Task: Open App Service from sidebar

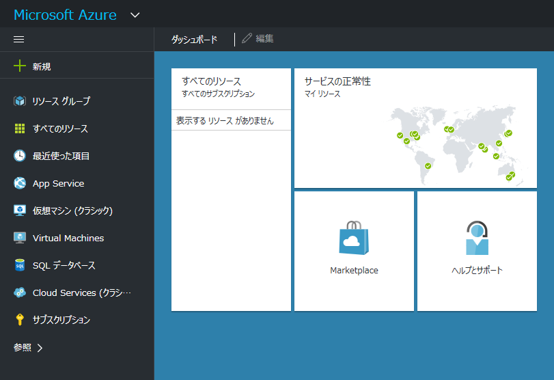Action: [58, 183]
